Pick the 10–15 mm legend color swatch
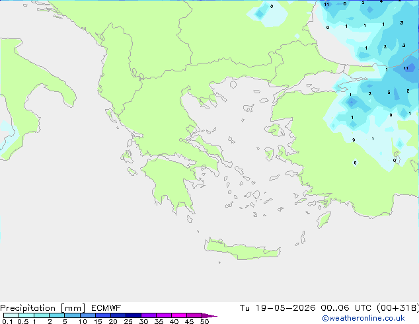 (x=88, y=315)
